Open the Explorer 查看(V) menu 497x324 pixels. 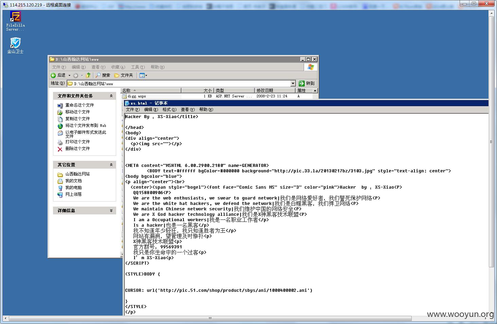pyautogui.click(x=99, y=67)
